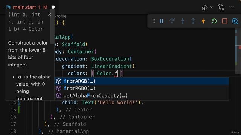Click the // MaterialApp comment

pos(69,132)
